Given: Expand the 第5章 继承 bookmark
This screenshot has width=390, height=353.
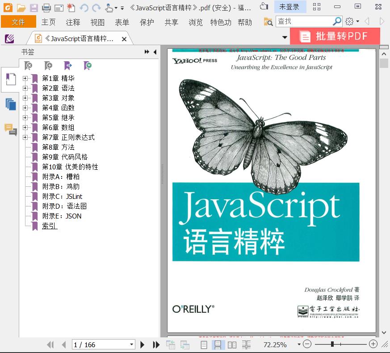Looking at the screenshot, I should click(x=25, y=118).
